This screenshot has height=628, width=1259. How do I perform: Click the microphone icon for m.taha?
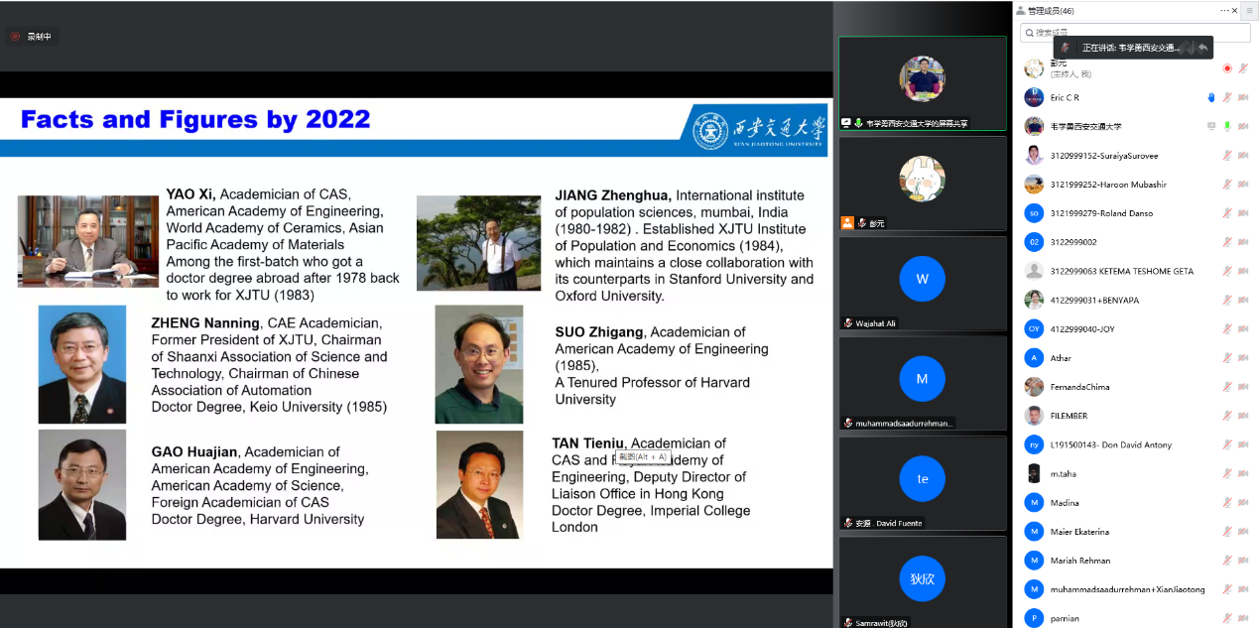[1227, 473]
